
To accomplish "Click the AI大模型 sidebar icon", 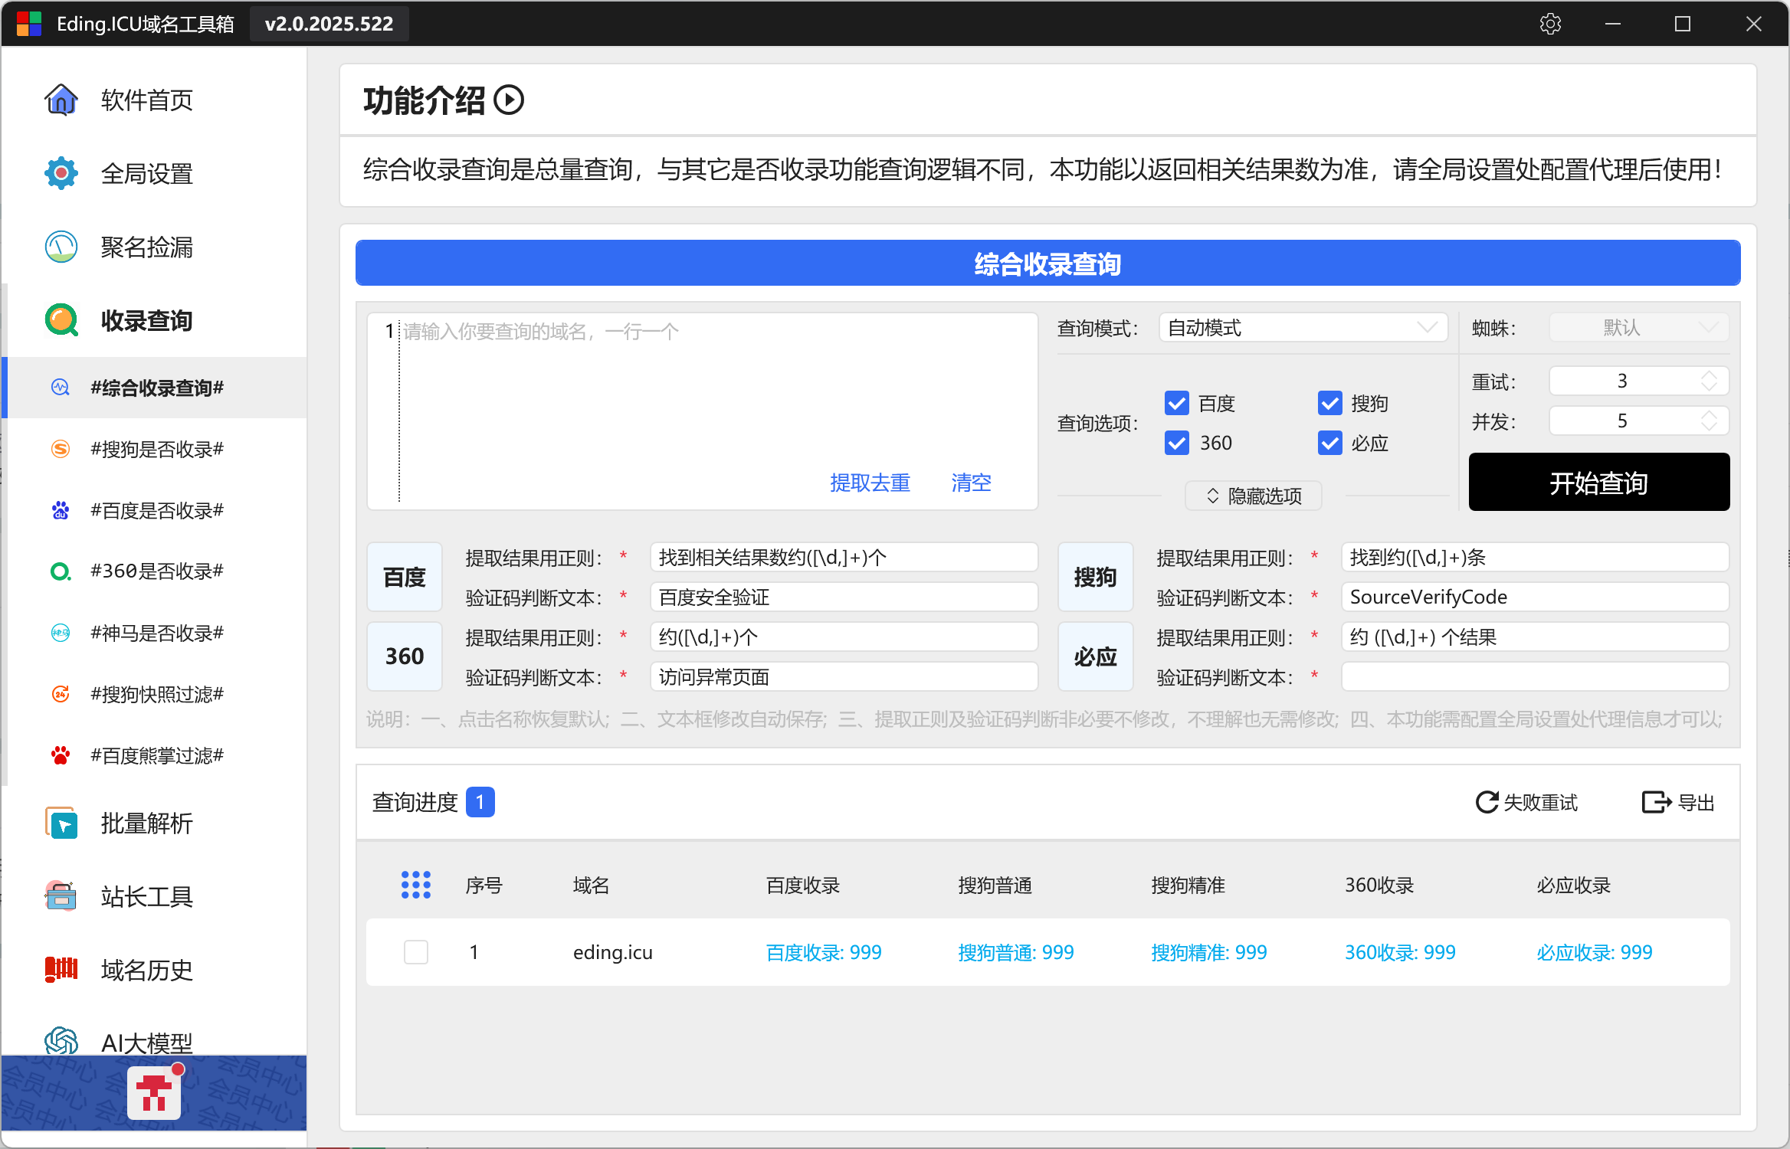I will pyautogui.click(x=61, y=1042).
